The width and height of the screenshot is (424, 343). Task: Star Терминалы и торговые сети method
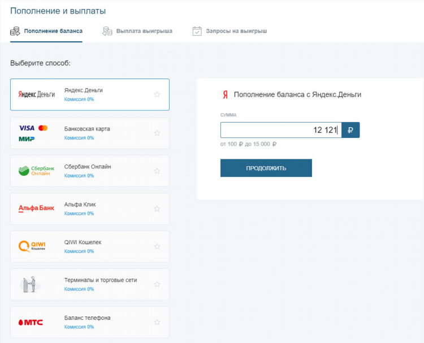click(x=157, y=284)
